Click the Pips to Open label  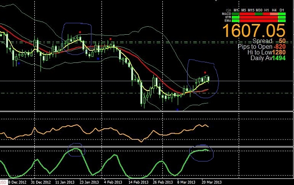[255, 46]
